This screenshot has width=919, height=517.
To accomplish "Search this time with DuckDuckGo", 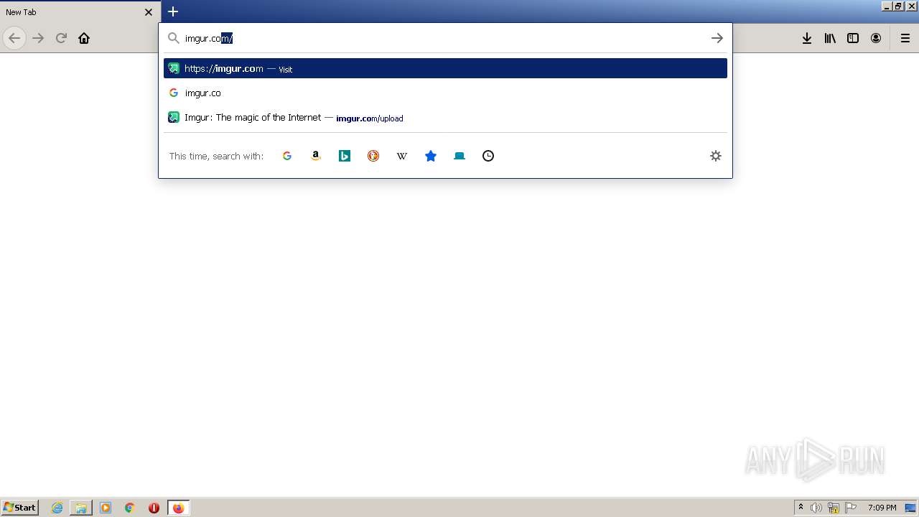I will [x=373, y=156].
